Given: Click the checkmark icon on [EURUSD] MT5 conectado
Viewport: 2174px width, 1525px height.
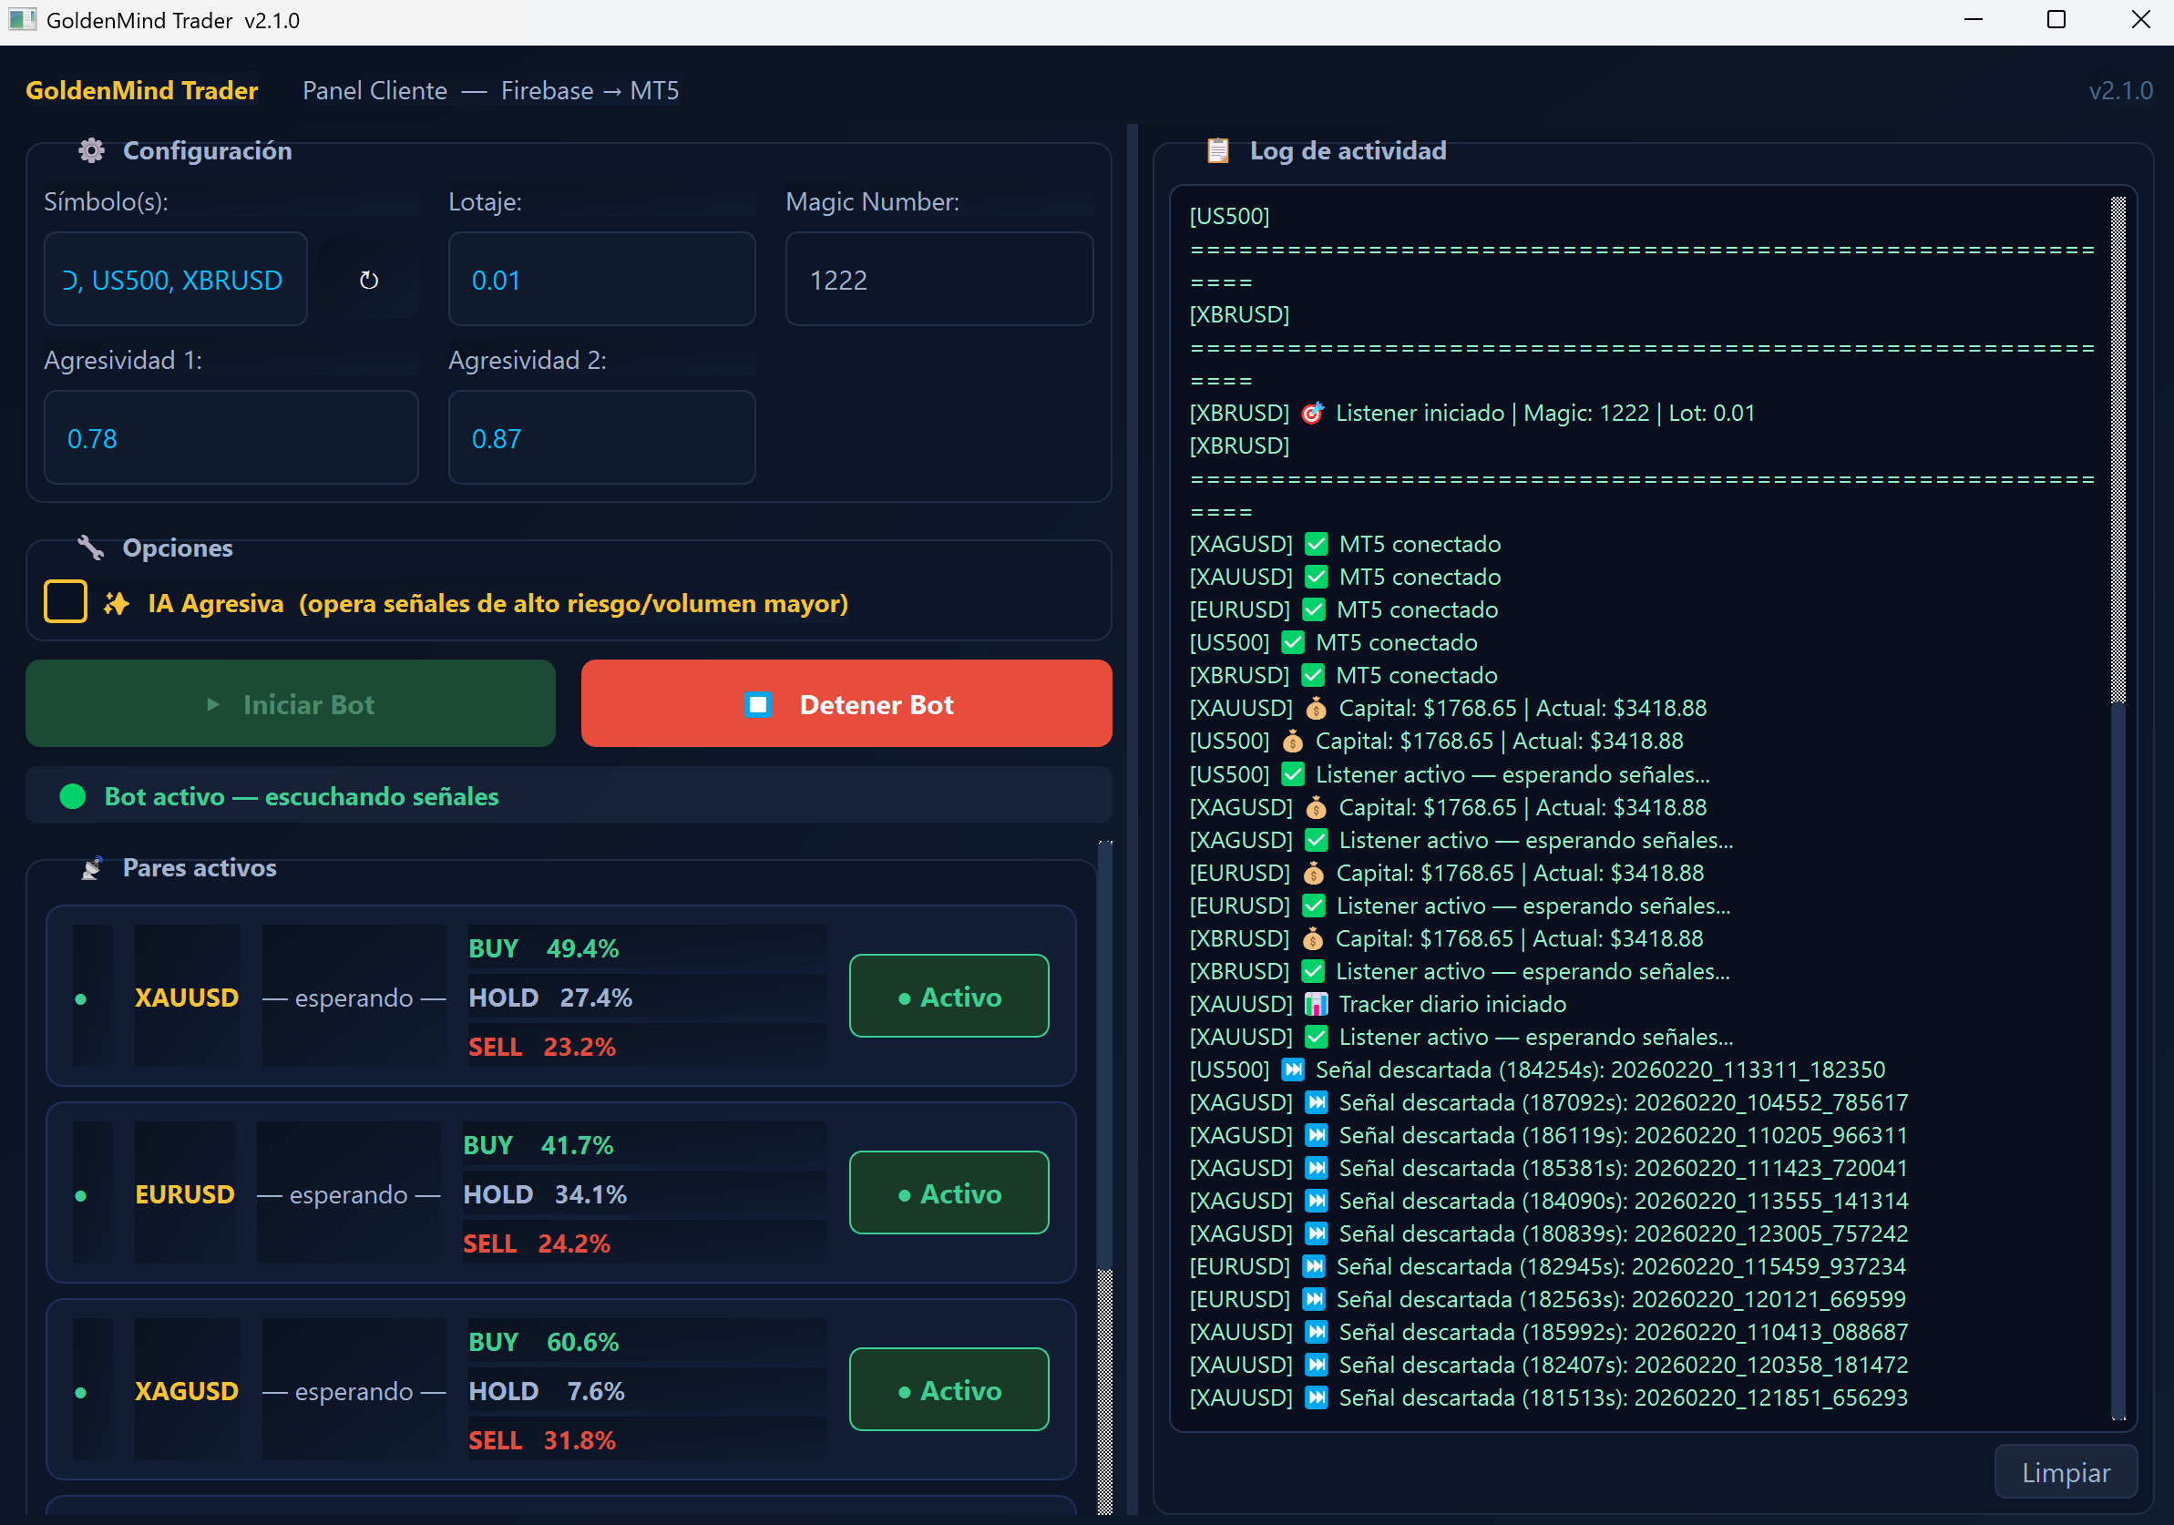Looking at the screenshot, I should click(1313, 609).
